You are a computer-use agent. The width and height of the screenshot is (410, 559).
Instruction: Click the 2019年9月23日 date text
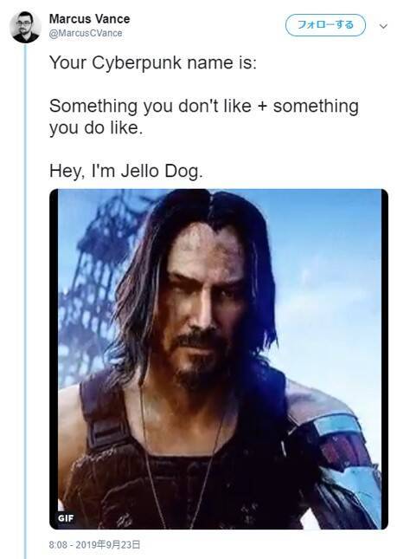[x=108, y=544]
